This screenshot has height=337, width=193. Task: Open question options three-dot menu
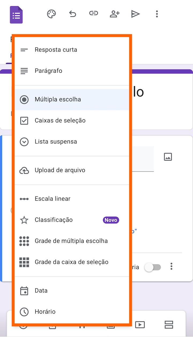[172, 266]
